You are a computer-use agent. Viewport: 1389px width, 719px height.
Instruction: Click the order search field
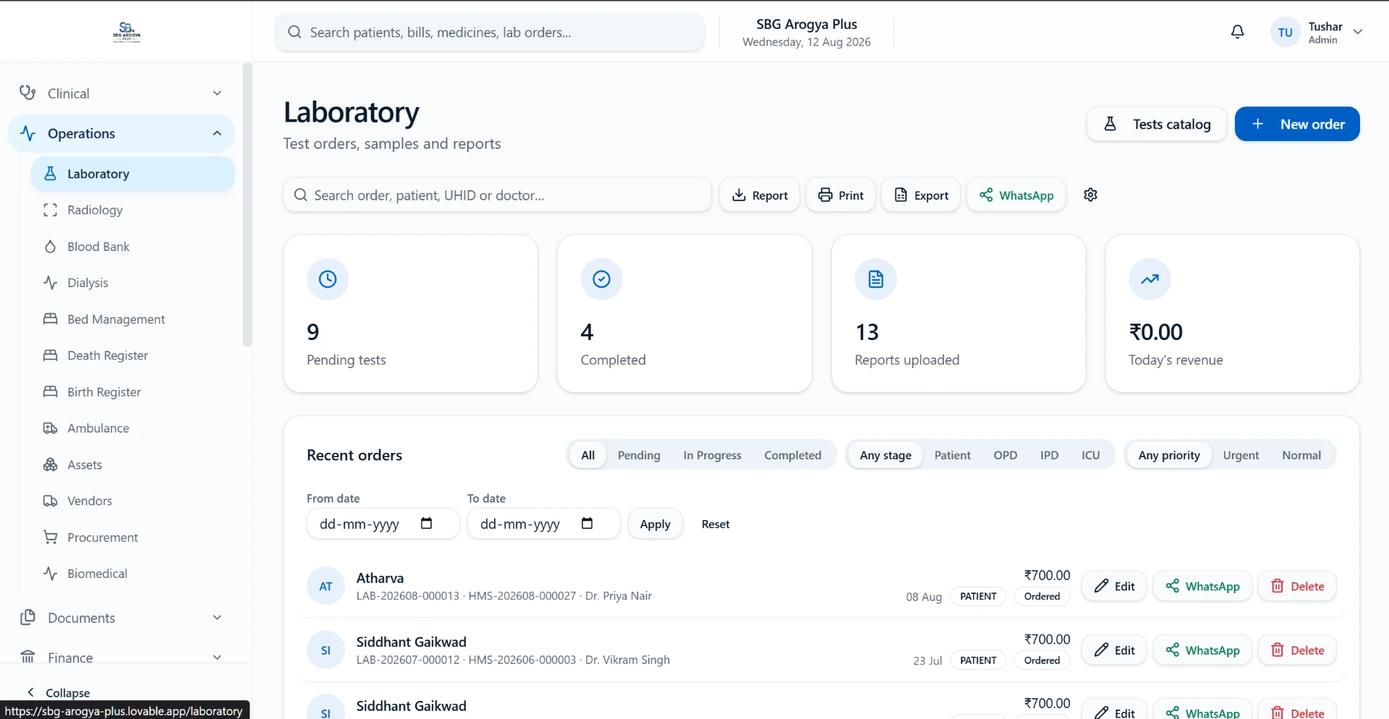[x=497, y=195]
